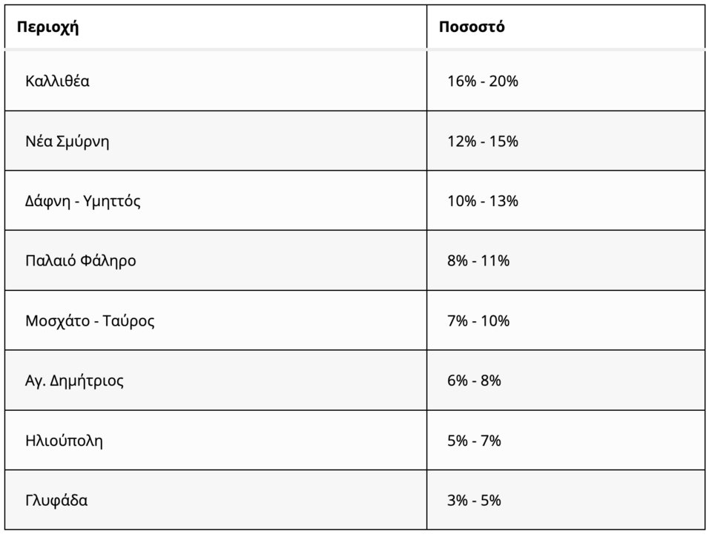Image resolution: width=712 pixels, height=537 pixels.
Task: Click the Περιοχή column header
Action: [x=48, y=28]
